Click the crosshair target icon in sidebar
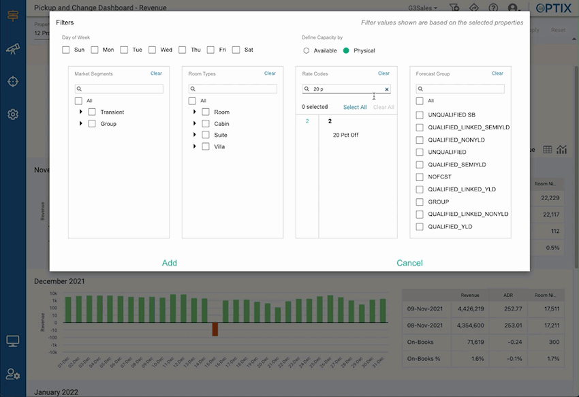Screen dimensions: 579x397 click(x=12, y=82)
